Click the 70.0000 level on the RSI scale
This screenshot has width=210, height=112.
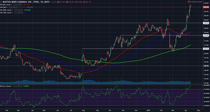click(206, 89)
